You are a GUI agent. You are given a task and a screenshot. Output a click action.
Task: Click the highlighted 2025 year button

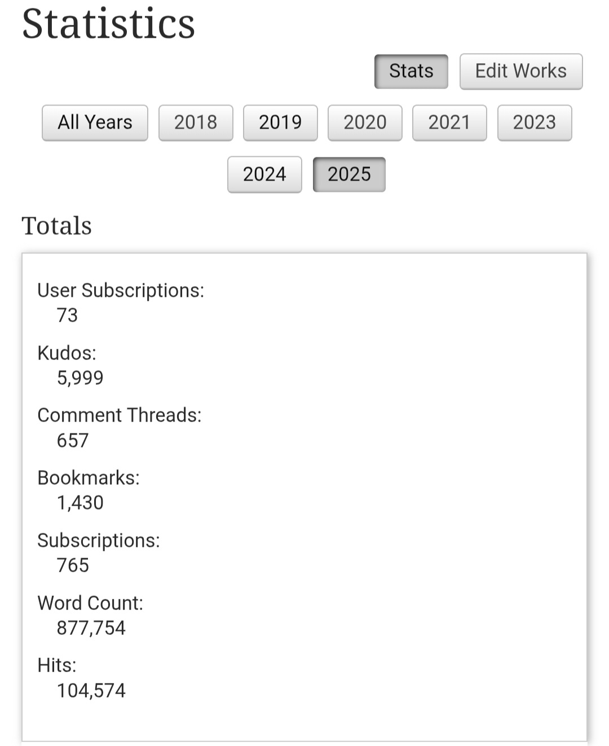(x=349, y=174)
